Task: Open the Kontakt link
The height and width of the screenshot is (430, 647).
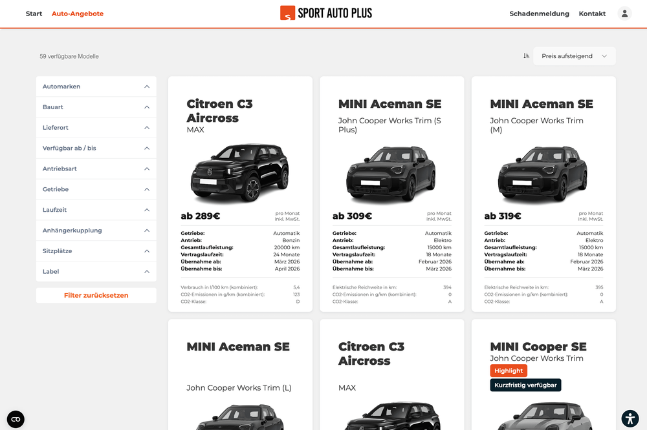Action: 592,14
